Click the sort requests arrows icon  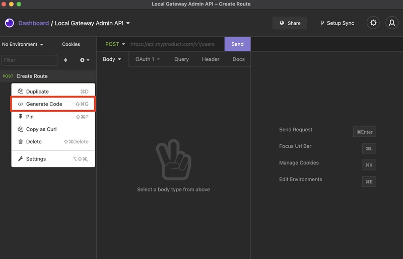point(65,60)
